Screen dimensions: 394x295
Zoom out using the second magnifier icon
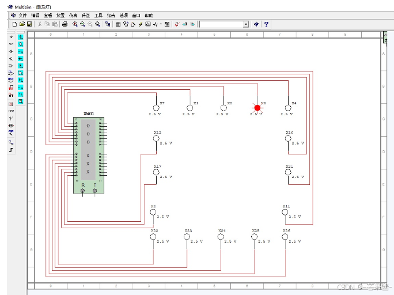click(82, 24)
